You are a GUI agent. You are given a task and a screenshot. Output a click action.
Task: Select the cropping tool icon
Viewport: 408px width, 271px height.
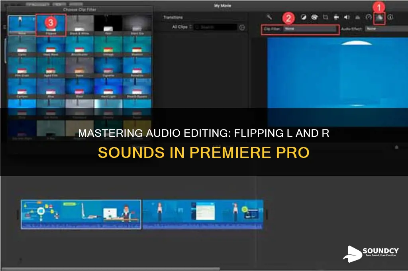point(325,17)
